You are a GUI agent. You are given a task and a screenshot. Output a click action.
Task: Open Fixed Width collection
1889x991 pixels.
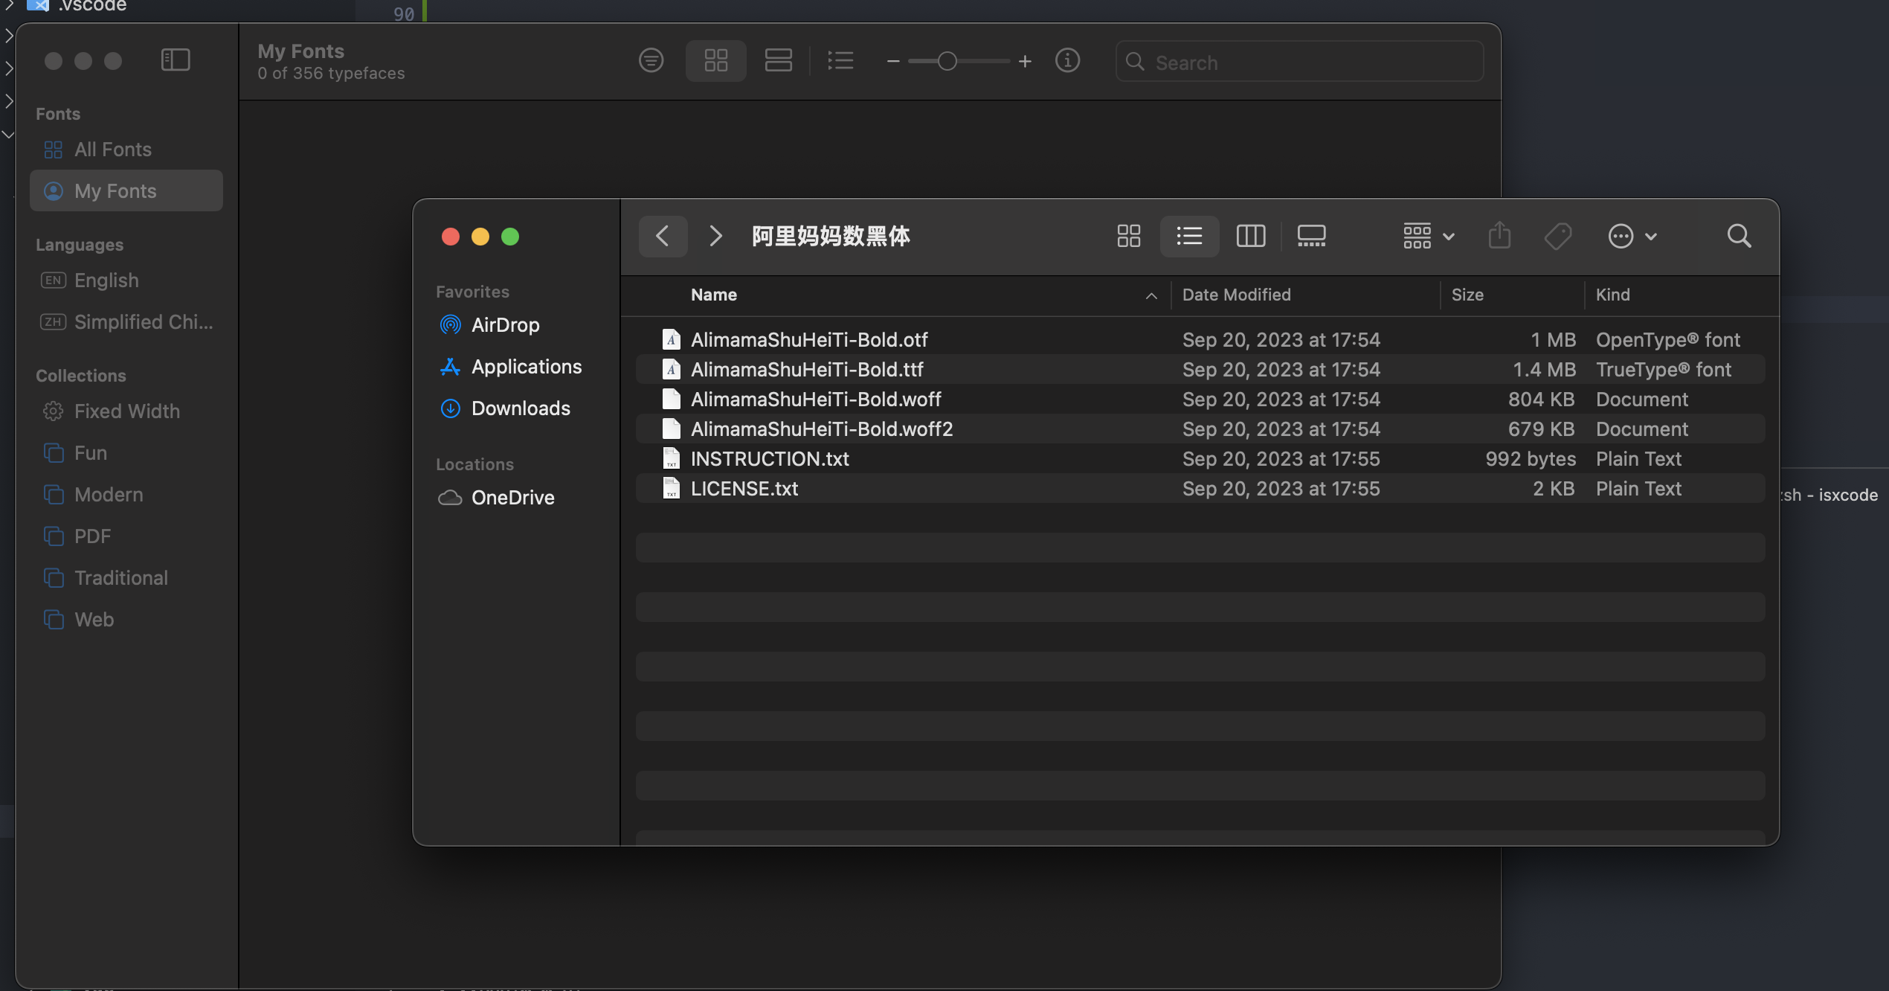click(x=126, y=411)
